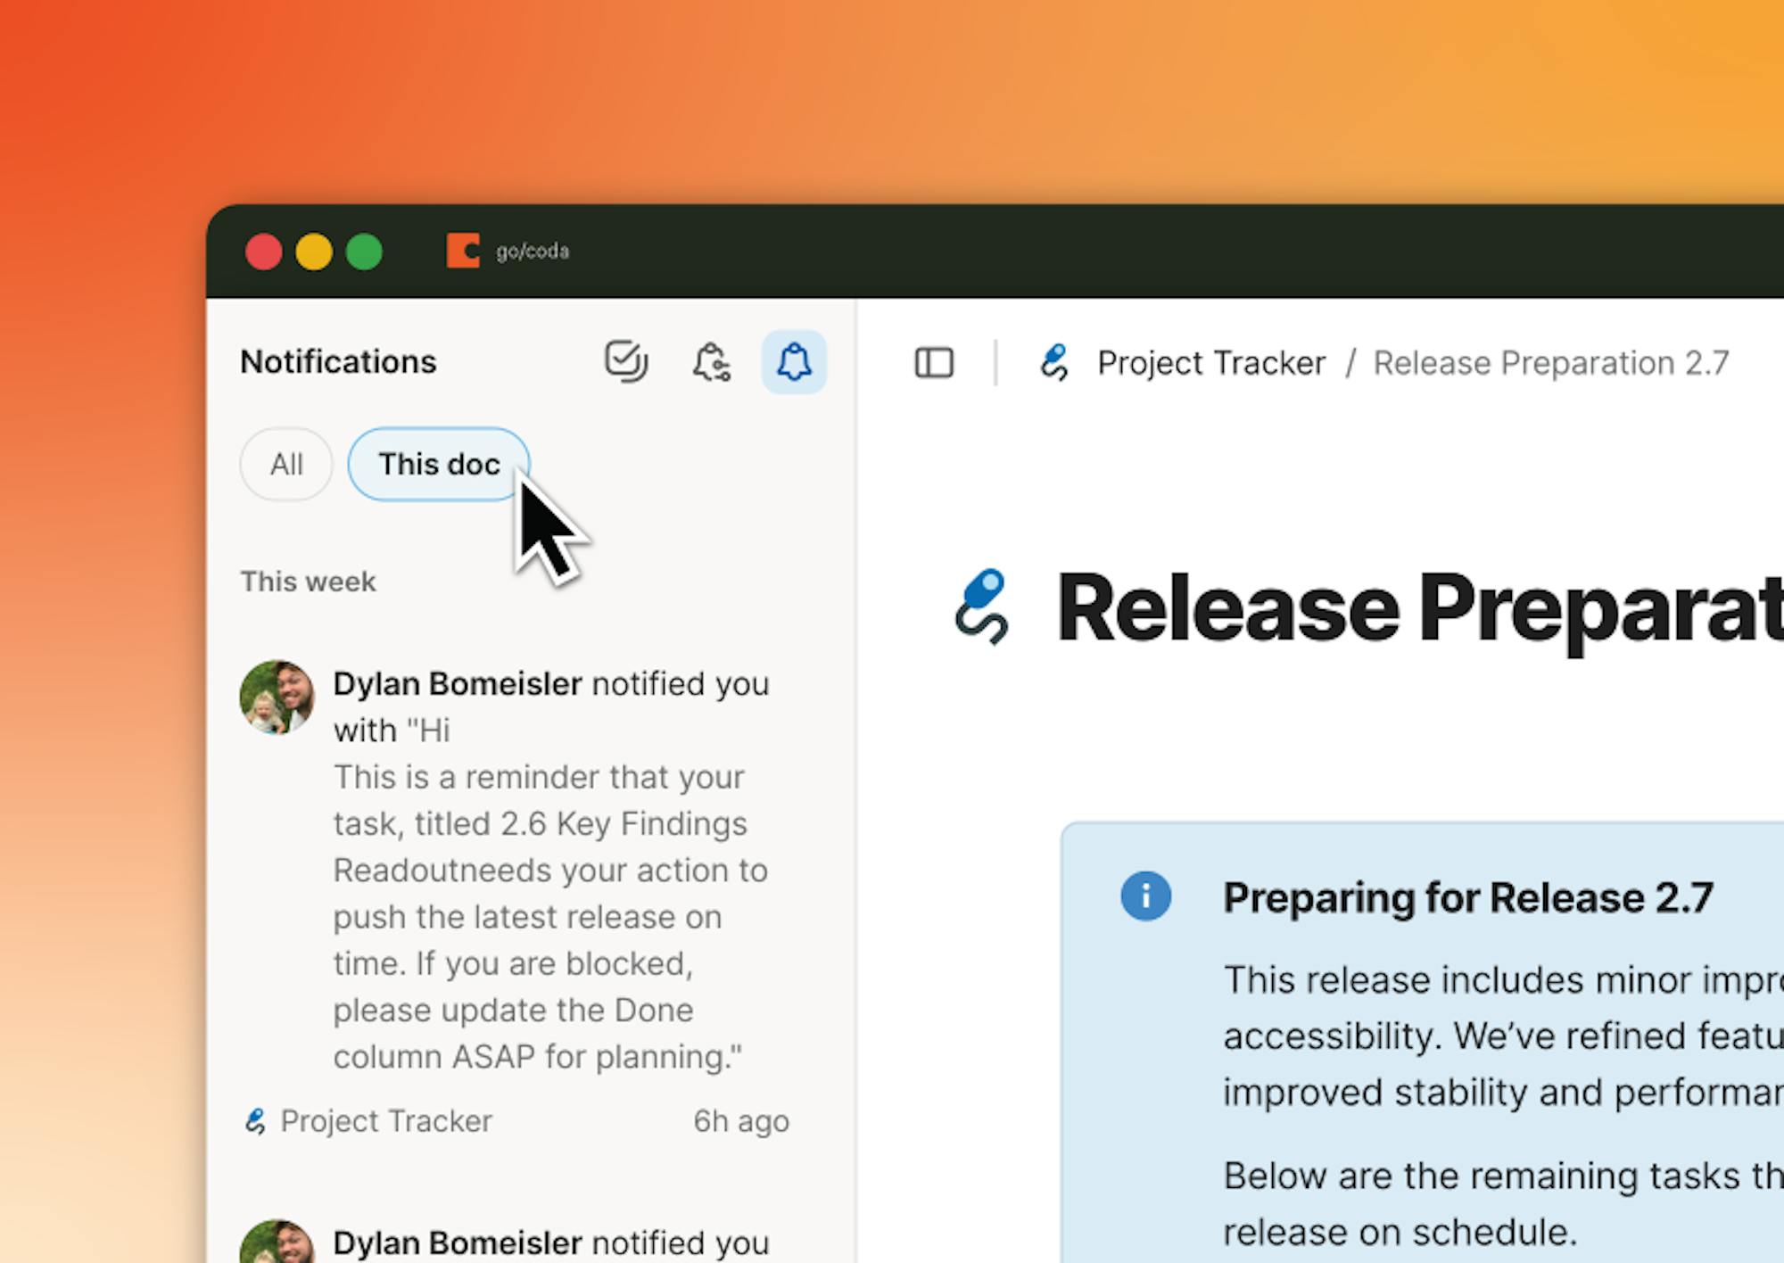Toggle the sidebar panel icon

934,363
